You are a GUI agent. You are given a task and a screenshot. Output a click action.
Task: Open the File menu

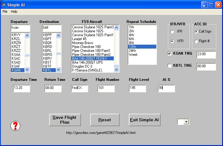click(5, 11)
